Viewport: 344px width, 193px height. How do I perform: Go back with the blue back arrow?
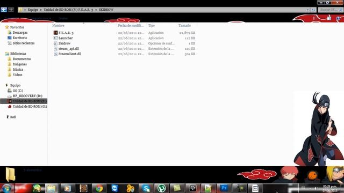click(x=4, y=10)
